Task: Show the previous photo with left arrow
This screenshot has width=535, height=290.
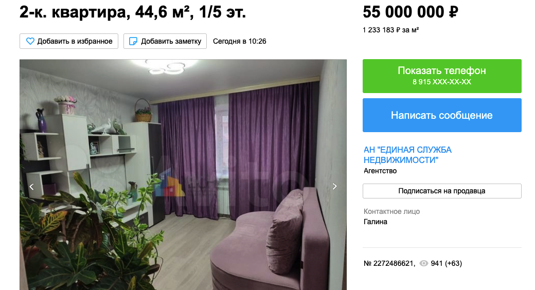Action: (x=32, y=187)
